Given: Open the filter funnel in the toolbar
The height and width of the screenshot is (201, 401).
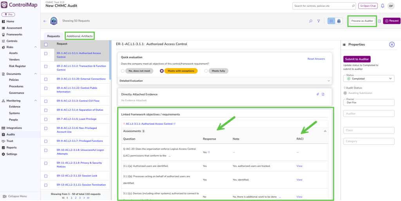Looking at the screenshot, I should 319,21.
